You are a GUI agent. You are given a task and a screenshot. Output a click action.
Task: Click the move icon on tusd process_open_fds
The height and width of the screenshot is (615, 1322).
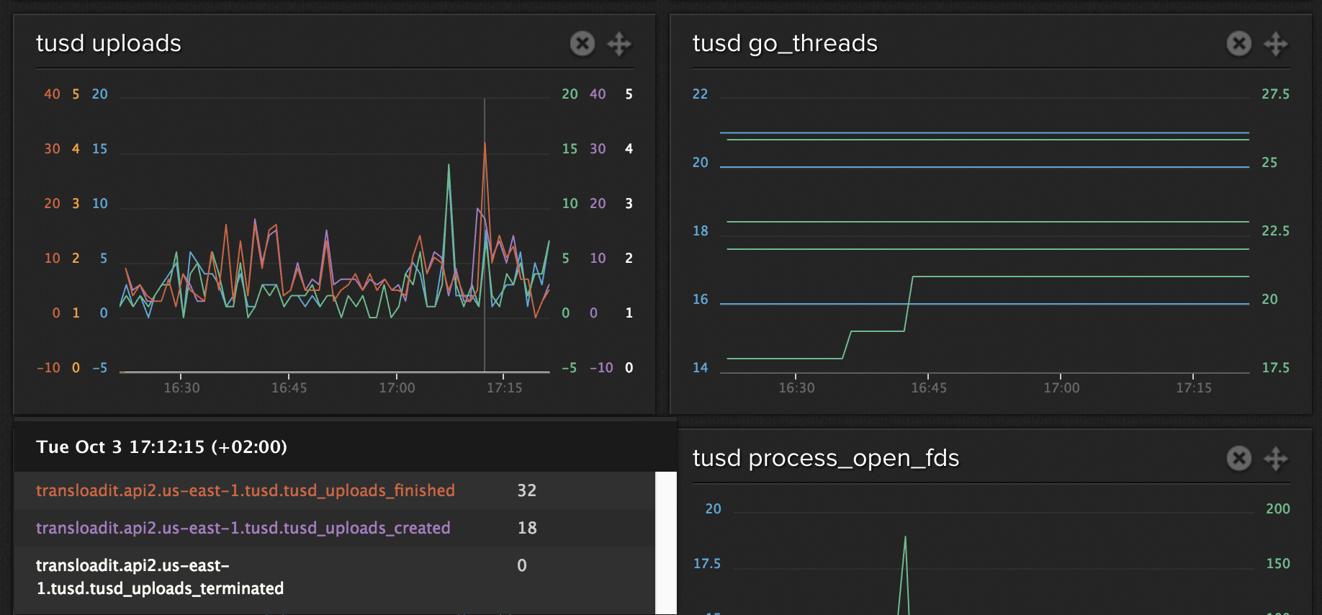pos(1276,459)
